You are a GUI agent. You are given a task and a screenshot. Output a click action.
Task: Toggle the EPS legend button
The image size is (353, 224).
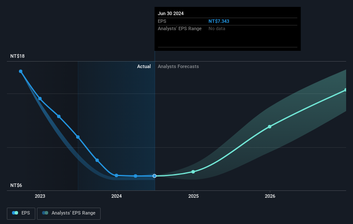(x=21, y=213)
